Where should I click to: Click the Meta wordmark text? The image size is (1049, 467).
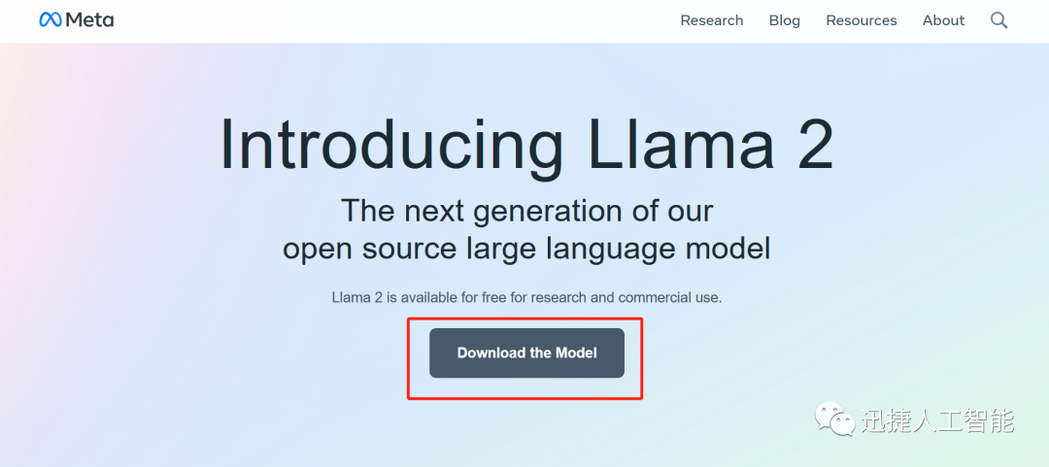click(x=89, y=20)
